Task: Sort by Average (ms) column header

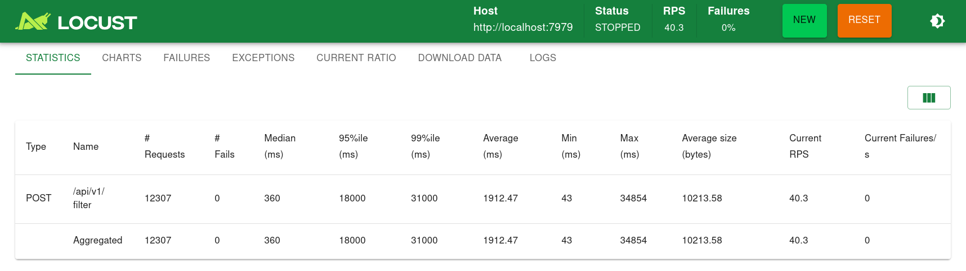Action: (500, 146)
